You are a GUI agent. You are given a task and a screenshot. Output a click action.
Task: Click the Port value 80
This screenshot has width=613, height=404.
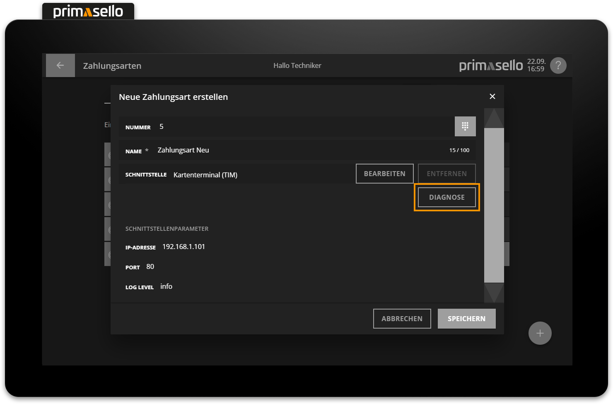click(x=150, y=267)
